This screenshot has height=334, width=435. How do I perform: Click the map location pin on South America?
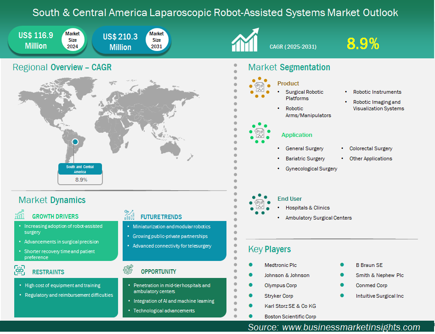[x=75, y=142]
